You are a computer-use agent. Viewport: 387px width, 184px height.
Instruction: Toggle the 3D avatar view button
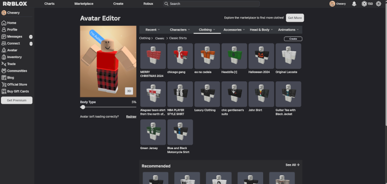point(129,91)
